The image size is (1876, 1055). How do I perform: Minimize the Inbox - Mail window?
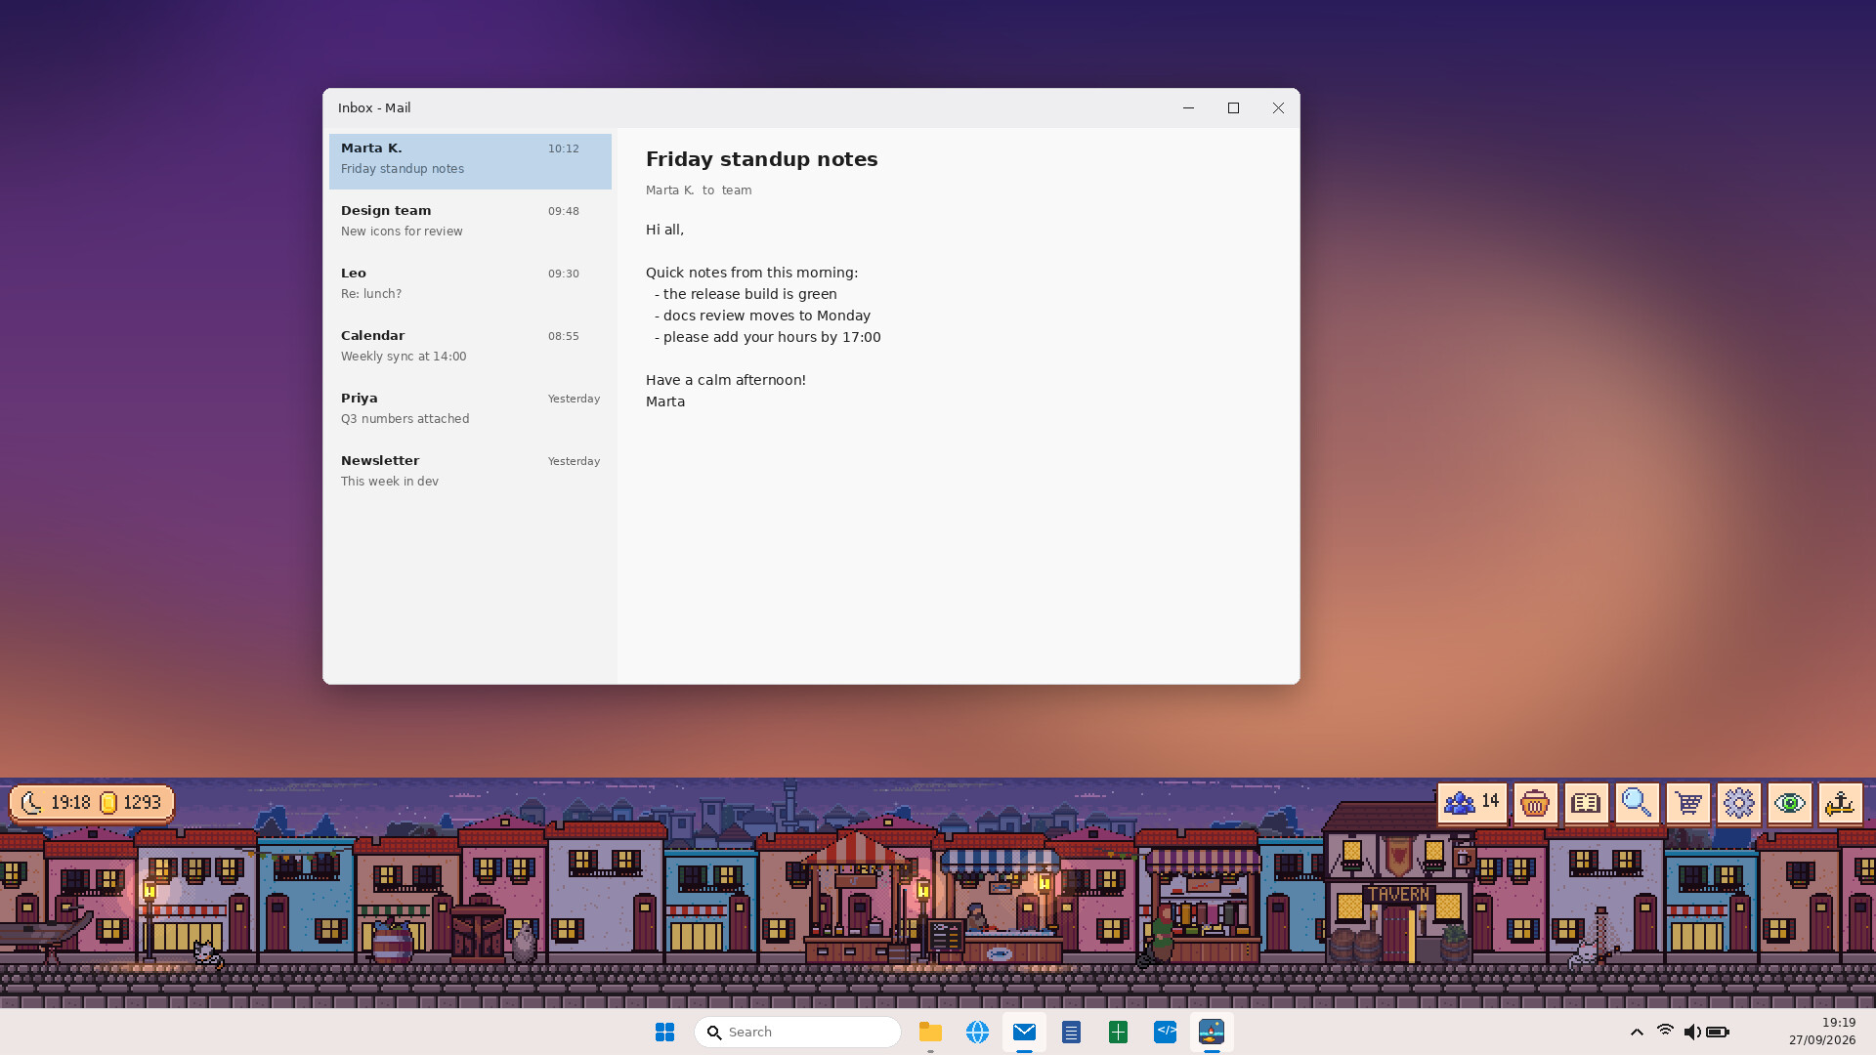click(x=1188, y=108)
